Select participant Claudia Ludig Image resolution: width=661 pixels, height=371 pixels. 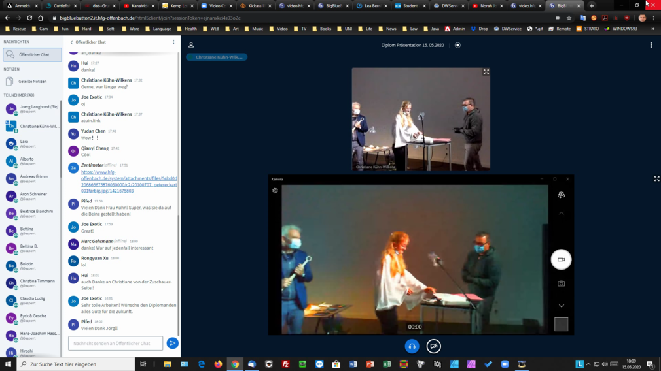tap(32, 300)
